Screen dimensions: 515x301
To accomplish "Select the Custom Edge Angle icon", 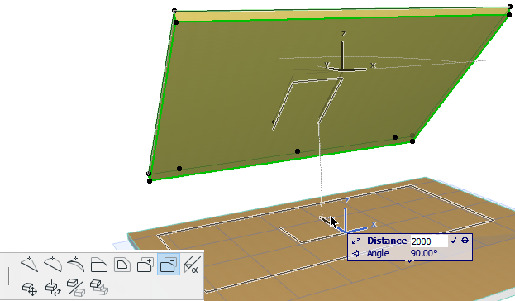I will 192,265.
